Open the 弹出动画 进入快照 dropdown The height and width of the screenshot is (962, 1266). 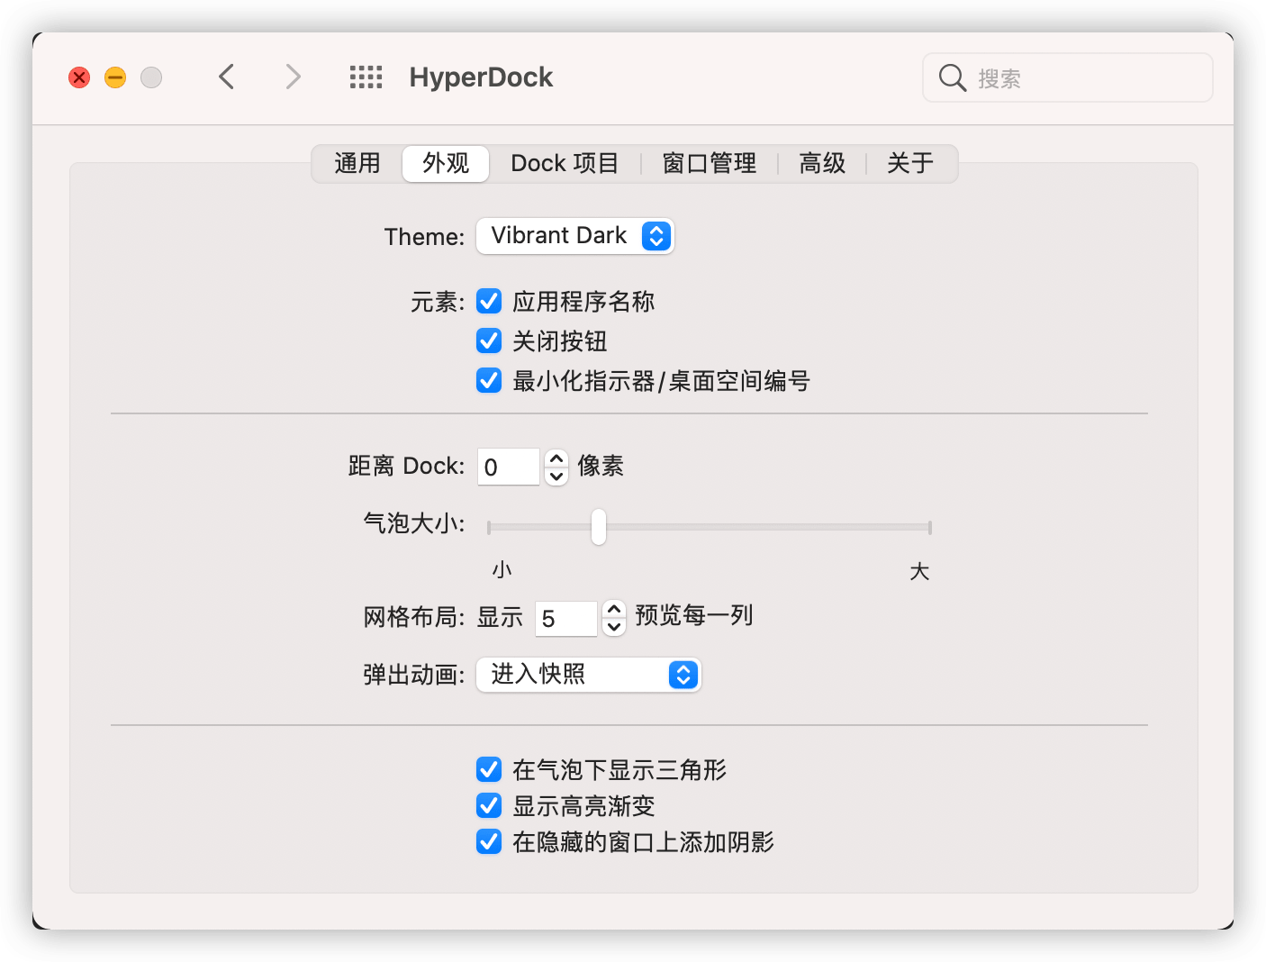[588, 675]
